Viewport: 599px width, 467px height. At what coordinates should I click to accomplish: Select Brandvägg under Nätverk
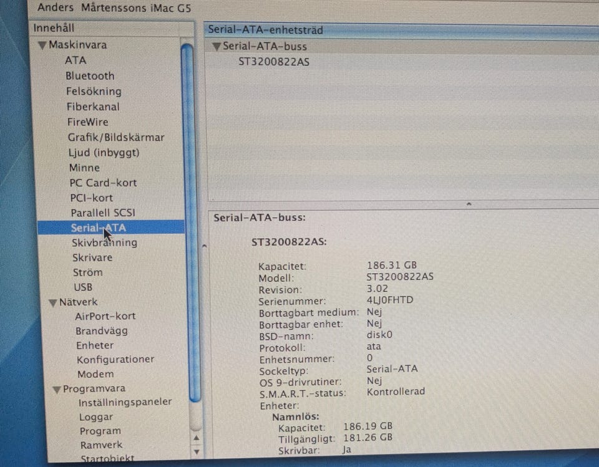tap(101, 330)
